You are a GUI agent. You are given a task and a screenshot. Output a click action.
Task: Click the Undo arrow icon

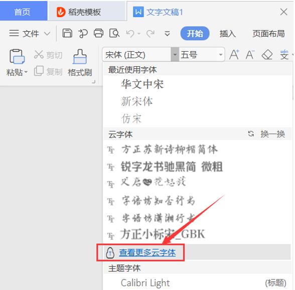coord(130,34)
